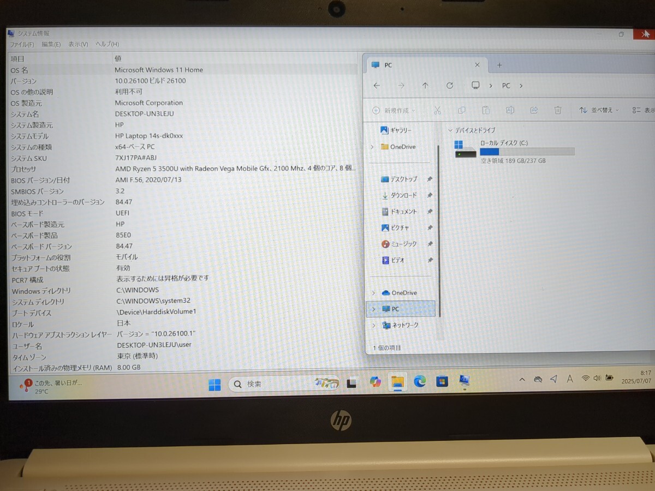This screenshot has width=655, height=491.
Task: Click the 項目 column header
Action: pyautogui.click(x=60, y=58)
